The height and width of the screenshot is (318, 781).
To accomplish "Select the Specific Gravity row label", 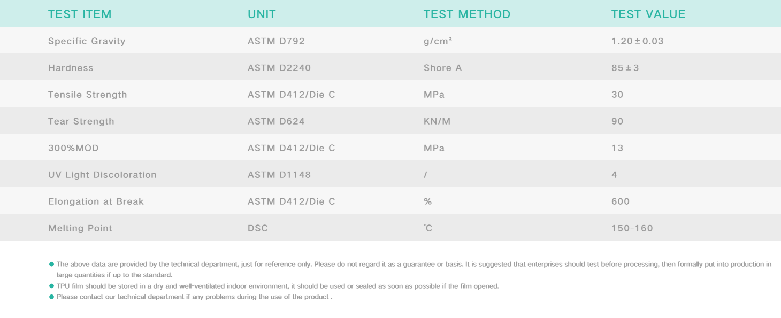I will tap(87, 41).
